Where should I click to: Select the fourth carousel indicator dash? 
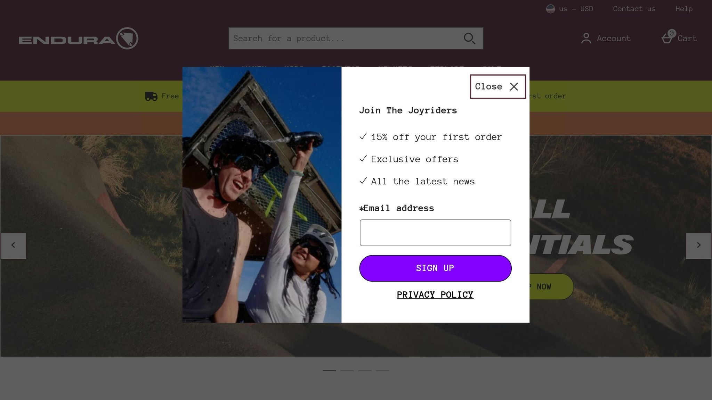[382, 370]
